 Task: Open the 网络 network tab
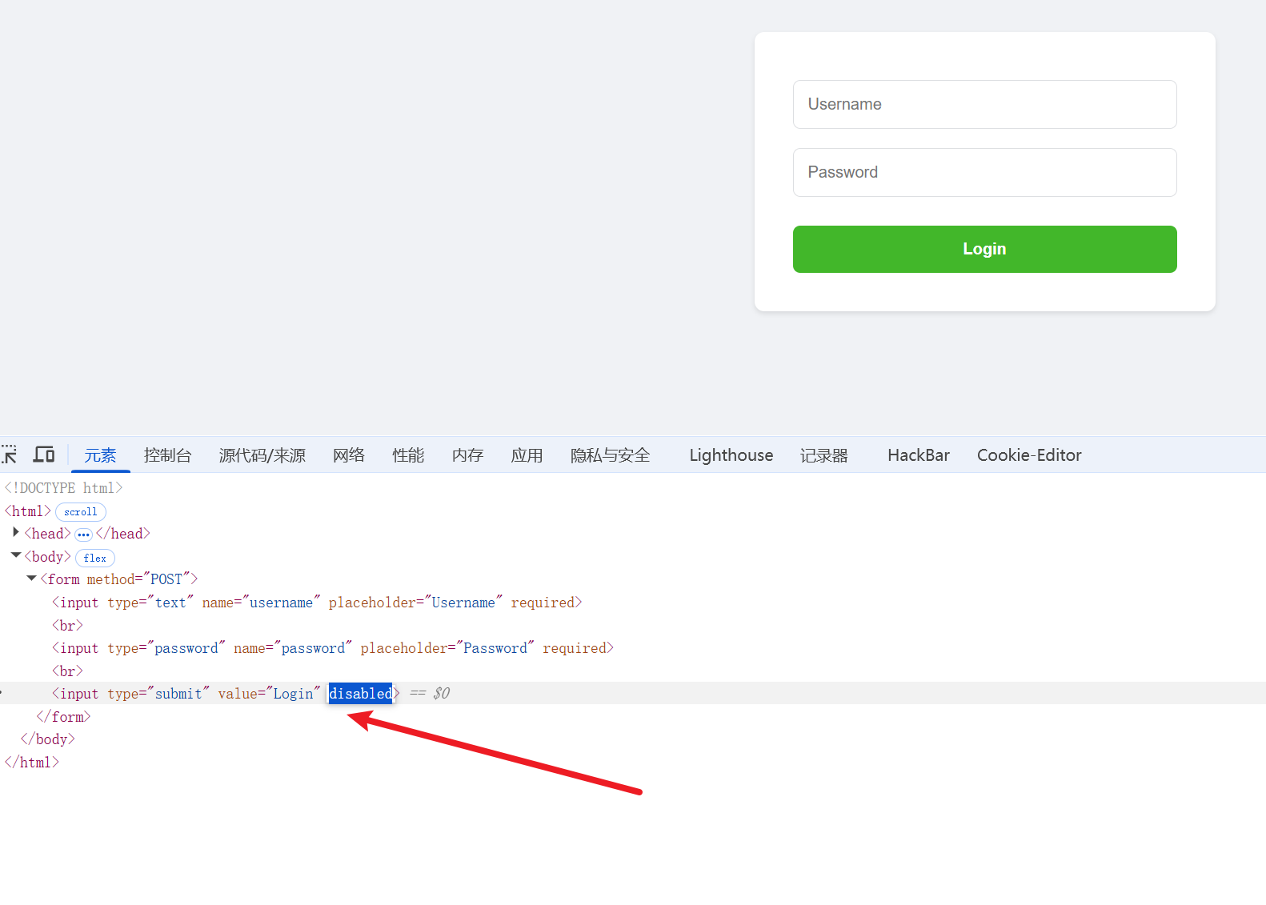pos(348,455)
